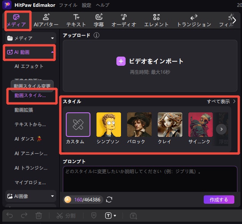Select 動画スタイル... in sidebar
Image resolution: width=242 pixels, height=224 pixels.
point(30,95)
